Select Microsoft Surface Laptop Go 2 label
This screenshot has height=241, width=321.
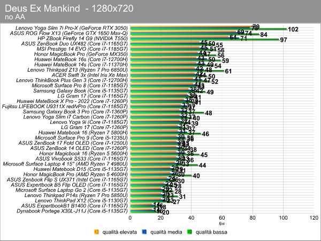[72, 190]
